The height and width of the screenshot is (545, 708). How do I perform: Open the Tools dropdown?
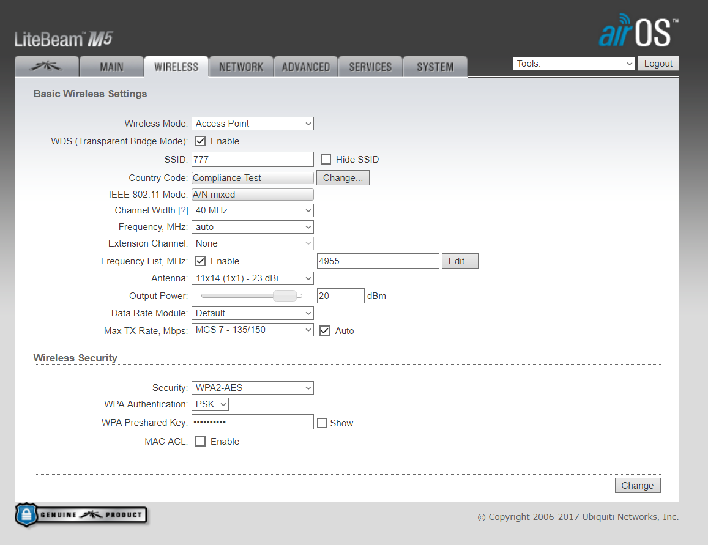[574, 64]
